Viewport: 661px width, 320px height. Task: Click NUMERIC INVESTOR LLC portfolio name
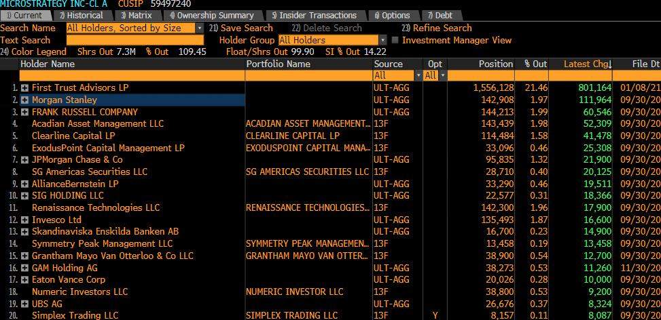295,292
